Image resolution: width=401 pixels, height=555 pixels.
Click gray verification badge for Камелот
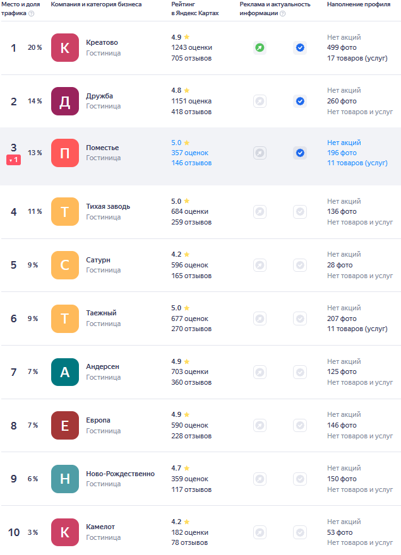[300, 532]
